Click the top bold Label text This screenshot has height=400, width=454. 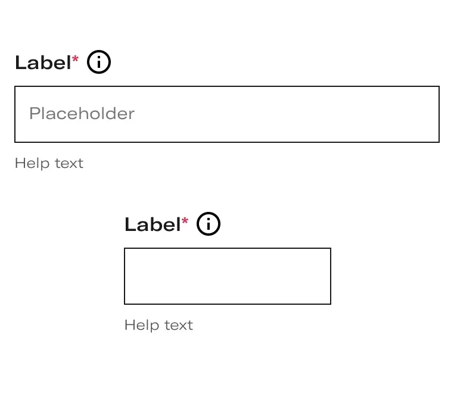pos(43,62)
